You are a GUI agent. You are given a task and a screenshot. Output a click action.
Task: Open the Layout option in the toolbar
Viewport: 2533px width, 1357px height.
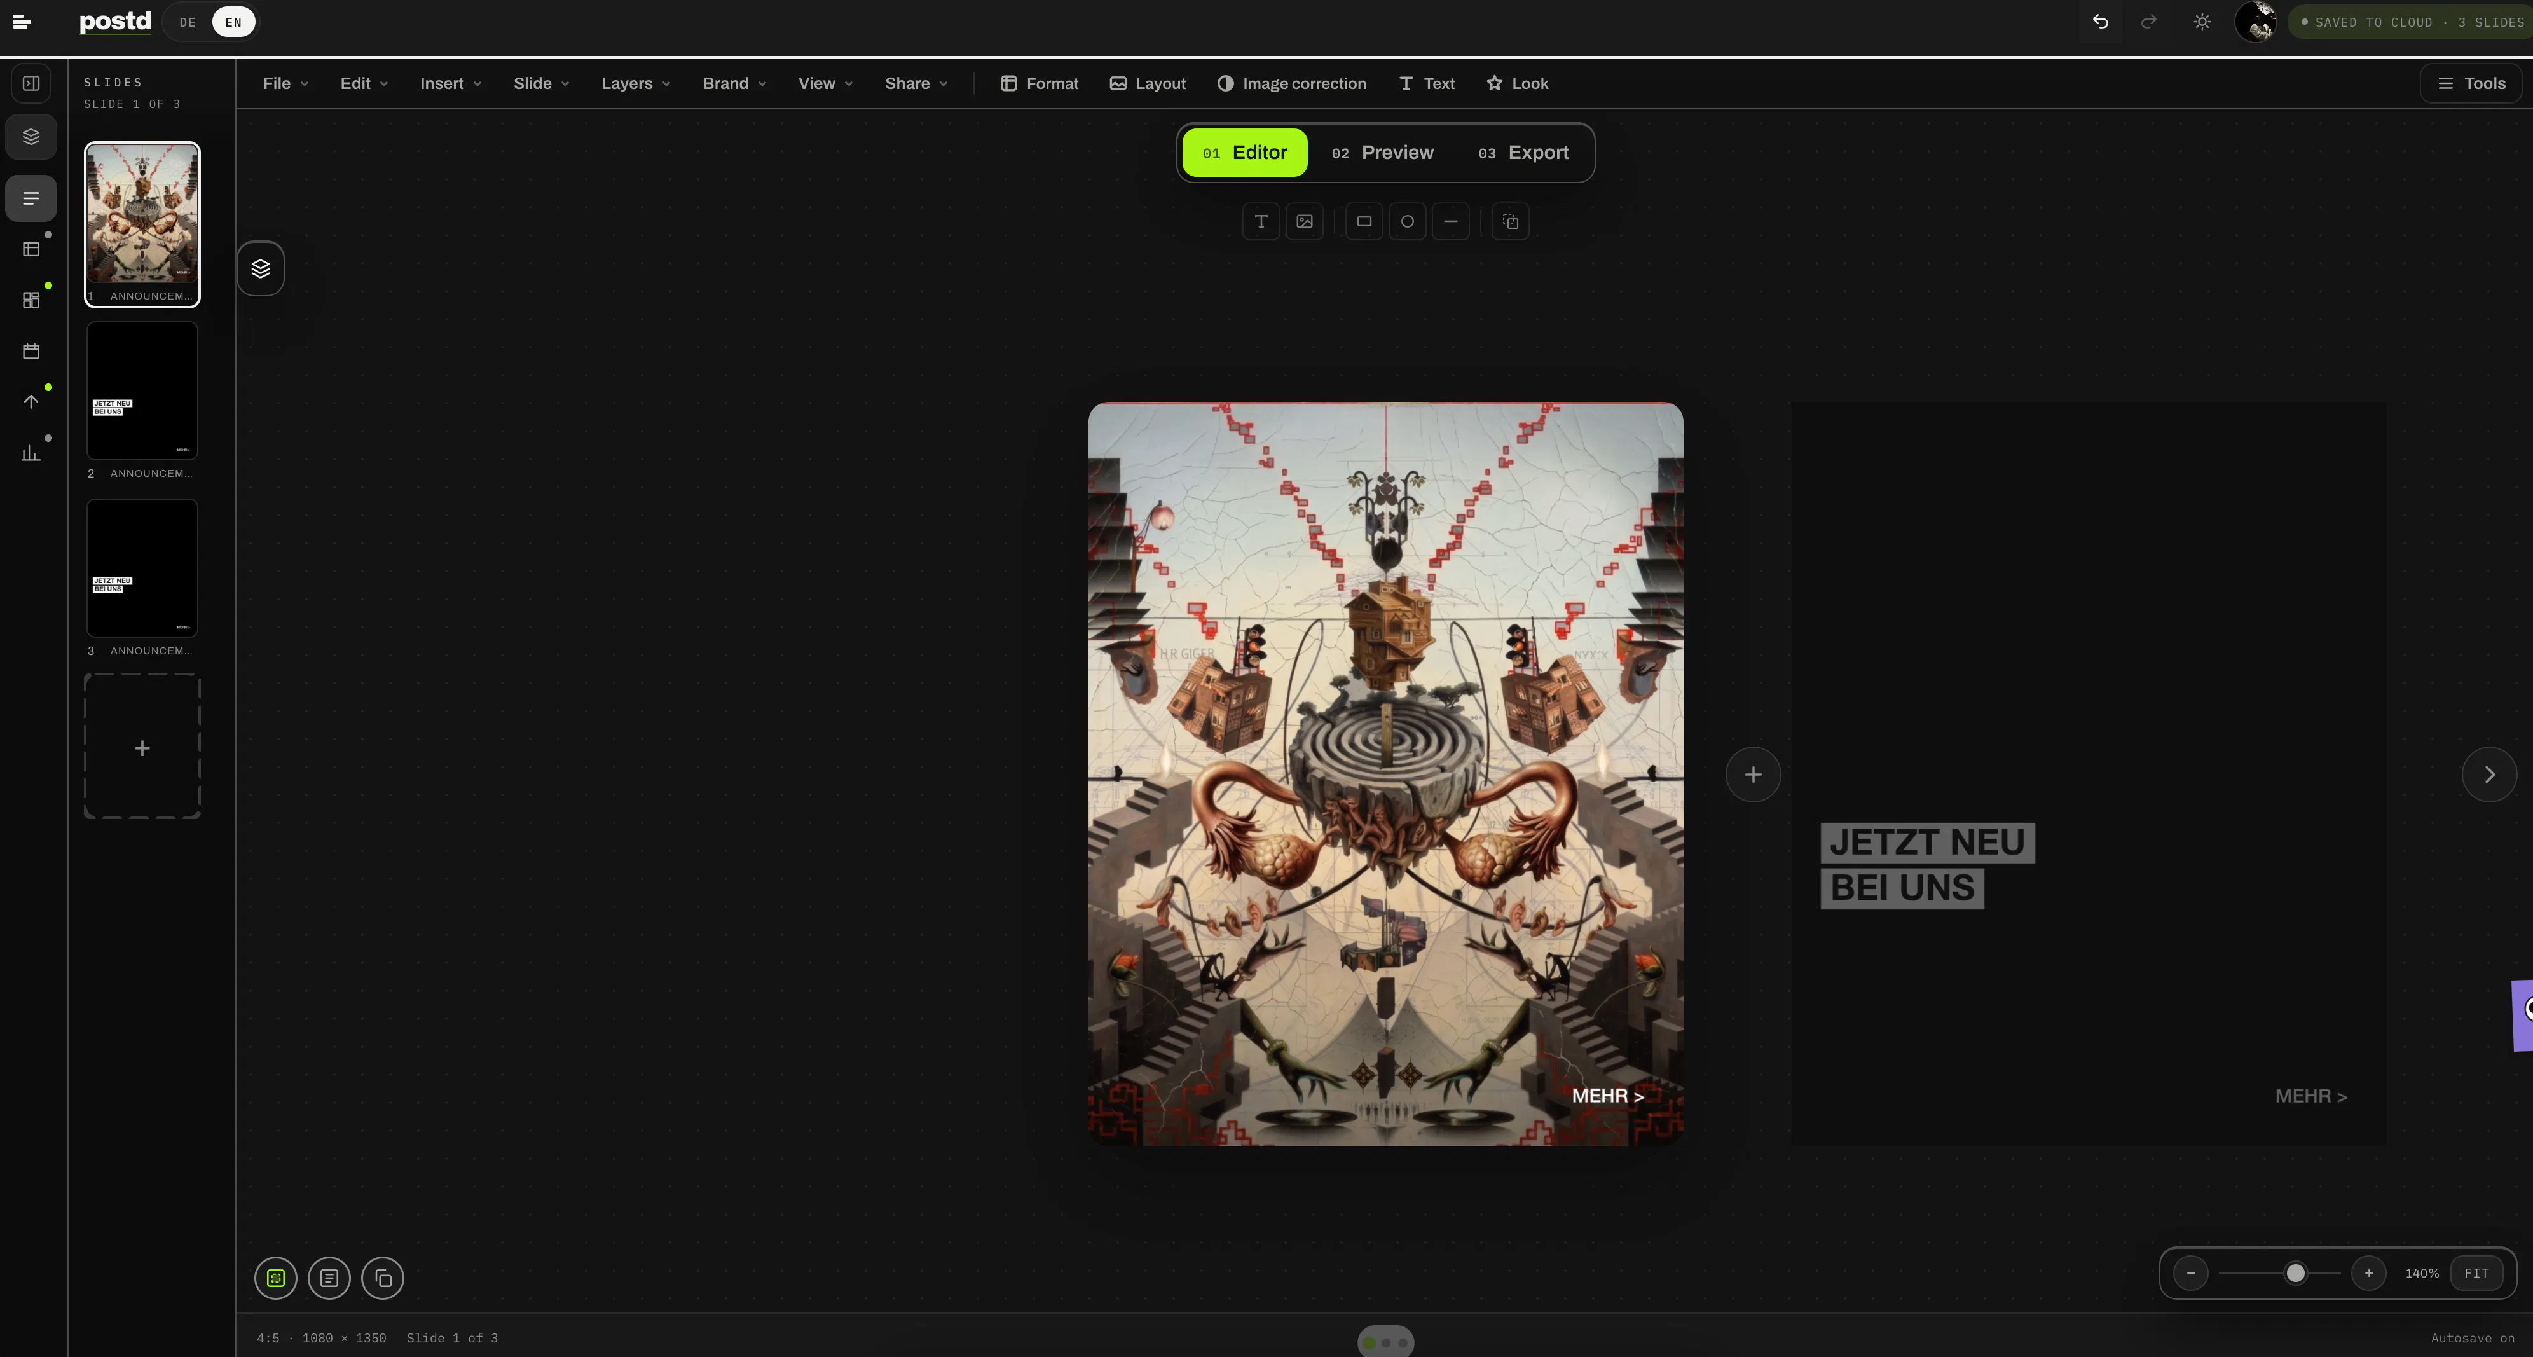(1148, 83)
